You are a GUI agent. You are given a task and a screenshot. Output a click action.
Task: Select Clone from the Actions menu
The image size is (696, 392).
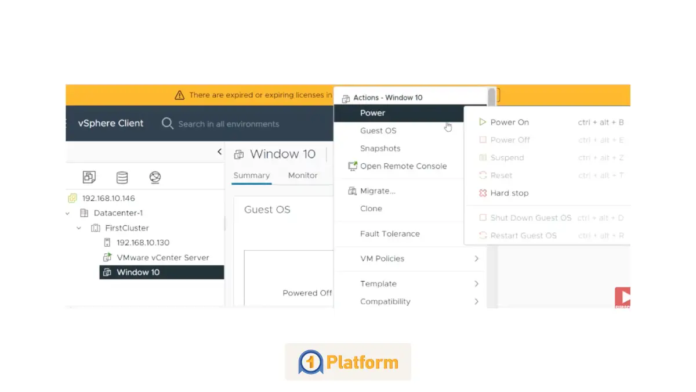(371, 208)
